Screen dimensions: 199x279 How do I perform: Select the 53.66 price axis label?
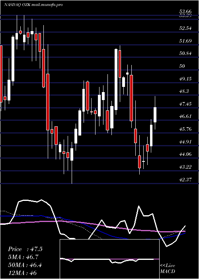[185, 12]
